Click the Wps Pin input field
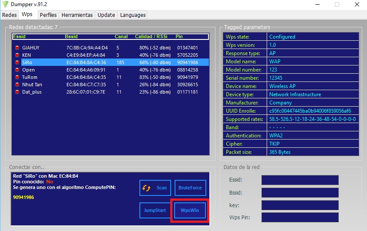 [x=300, y=218]
